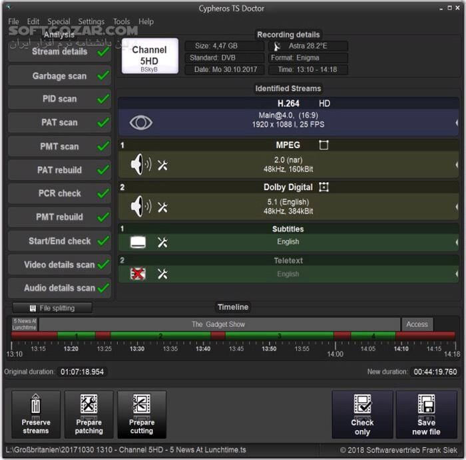Viewport: 466px width, 460px height.
Task: Click the Prepare cutting button
Action: pos(142,414)
